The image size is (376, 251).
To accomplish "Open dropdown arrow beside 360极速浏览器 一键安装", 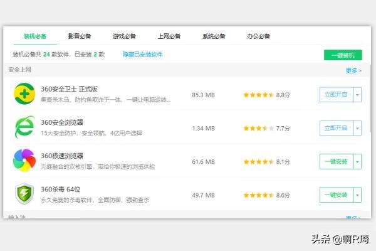I will point(358,161).
